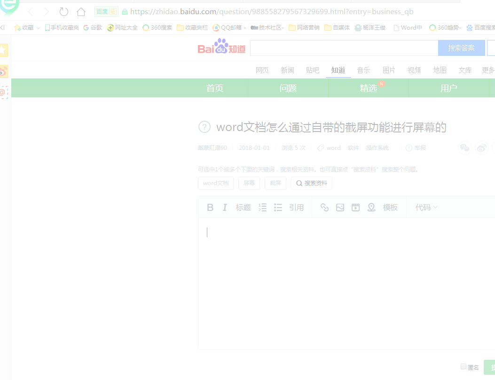Viewport: 495px width, 380px height.
Task: Click the sidebar yellow star icon
Action: point(4,50)
